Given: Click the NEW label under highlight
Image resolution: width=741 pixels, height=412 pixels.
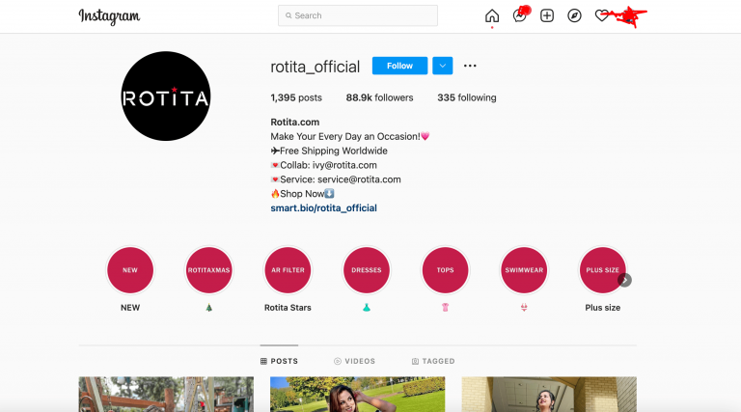Looking at the screenshot, I should click(130, 308).
